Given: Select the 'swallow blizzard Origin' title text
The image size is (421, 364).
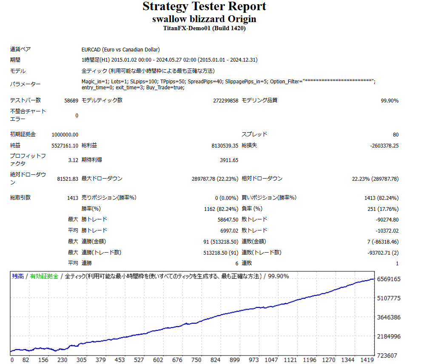Looking at the screenshot, I should [x=204, y=19].
